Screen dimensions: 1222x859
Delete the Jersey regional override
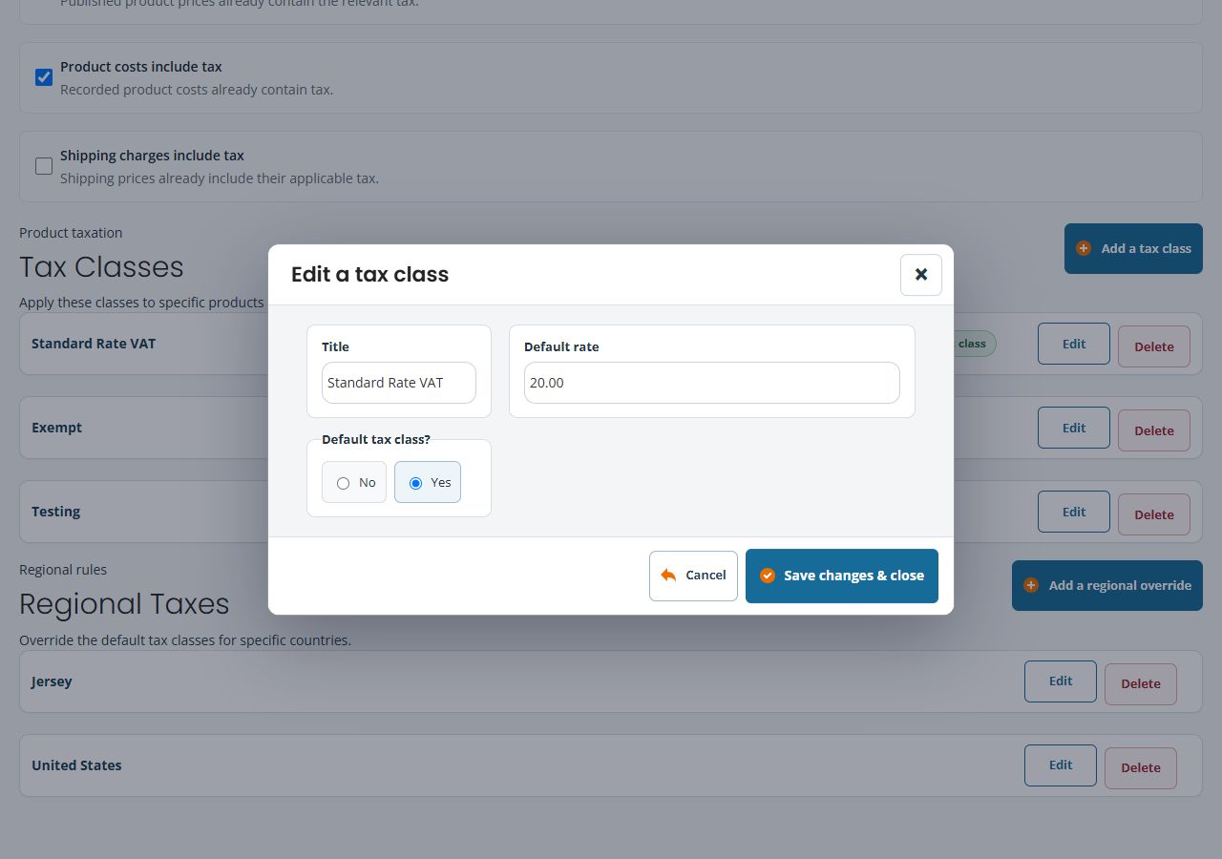pos(1141,684)
